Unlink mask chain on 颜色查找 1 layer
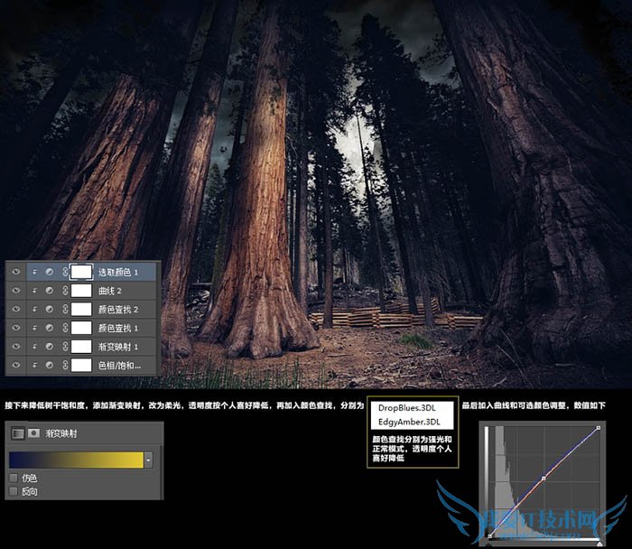This screenshot has height=549, width=632. pos(65,328)
